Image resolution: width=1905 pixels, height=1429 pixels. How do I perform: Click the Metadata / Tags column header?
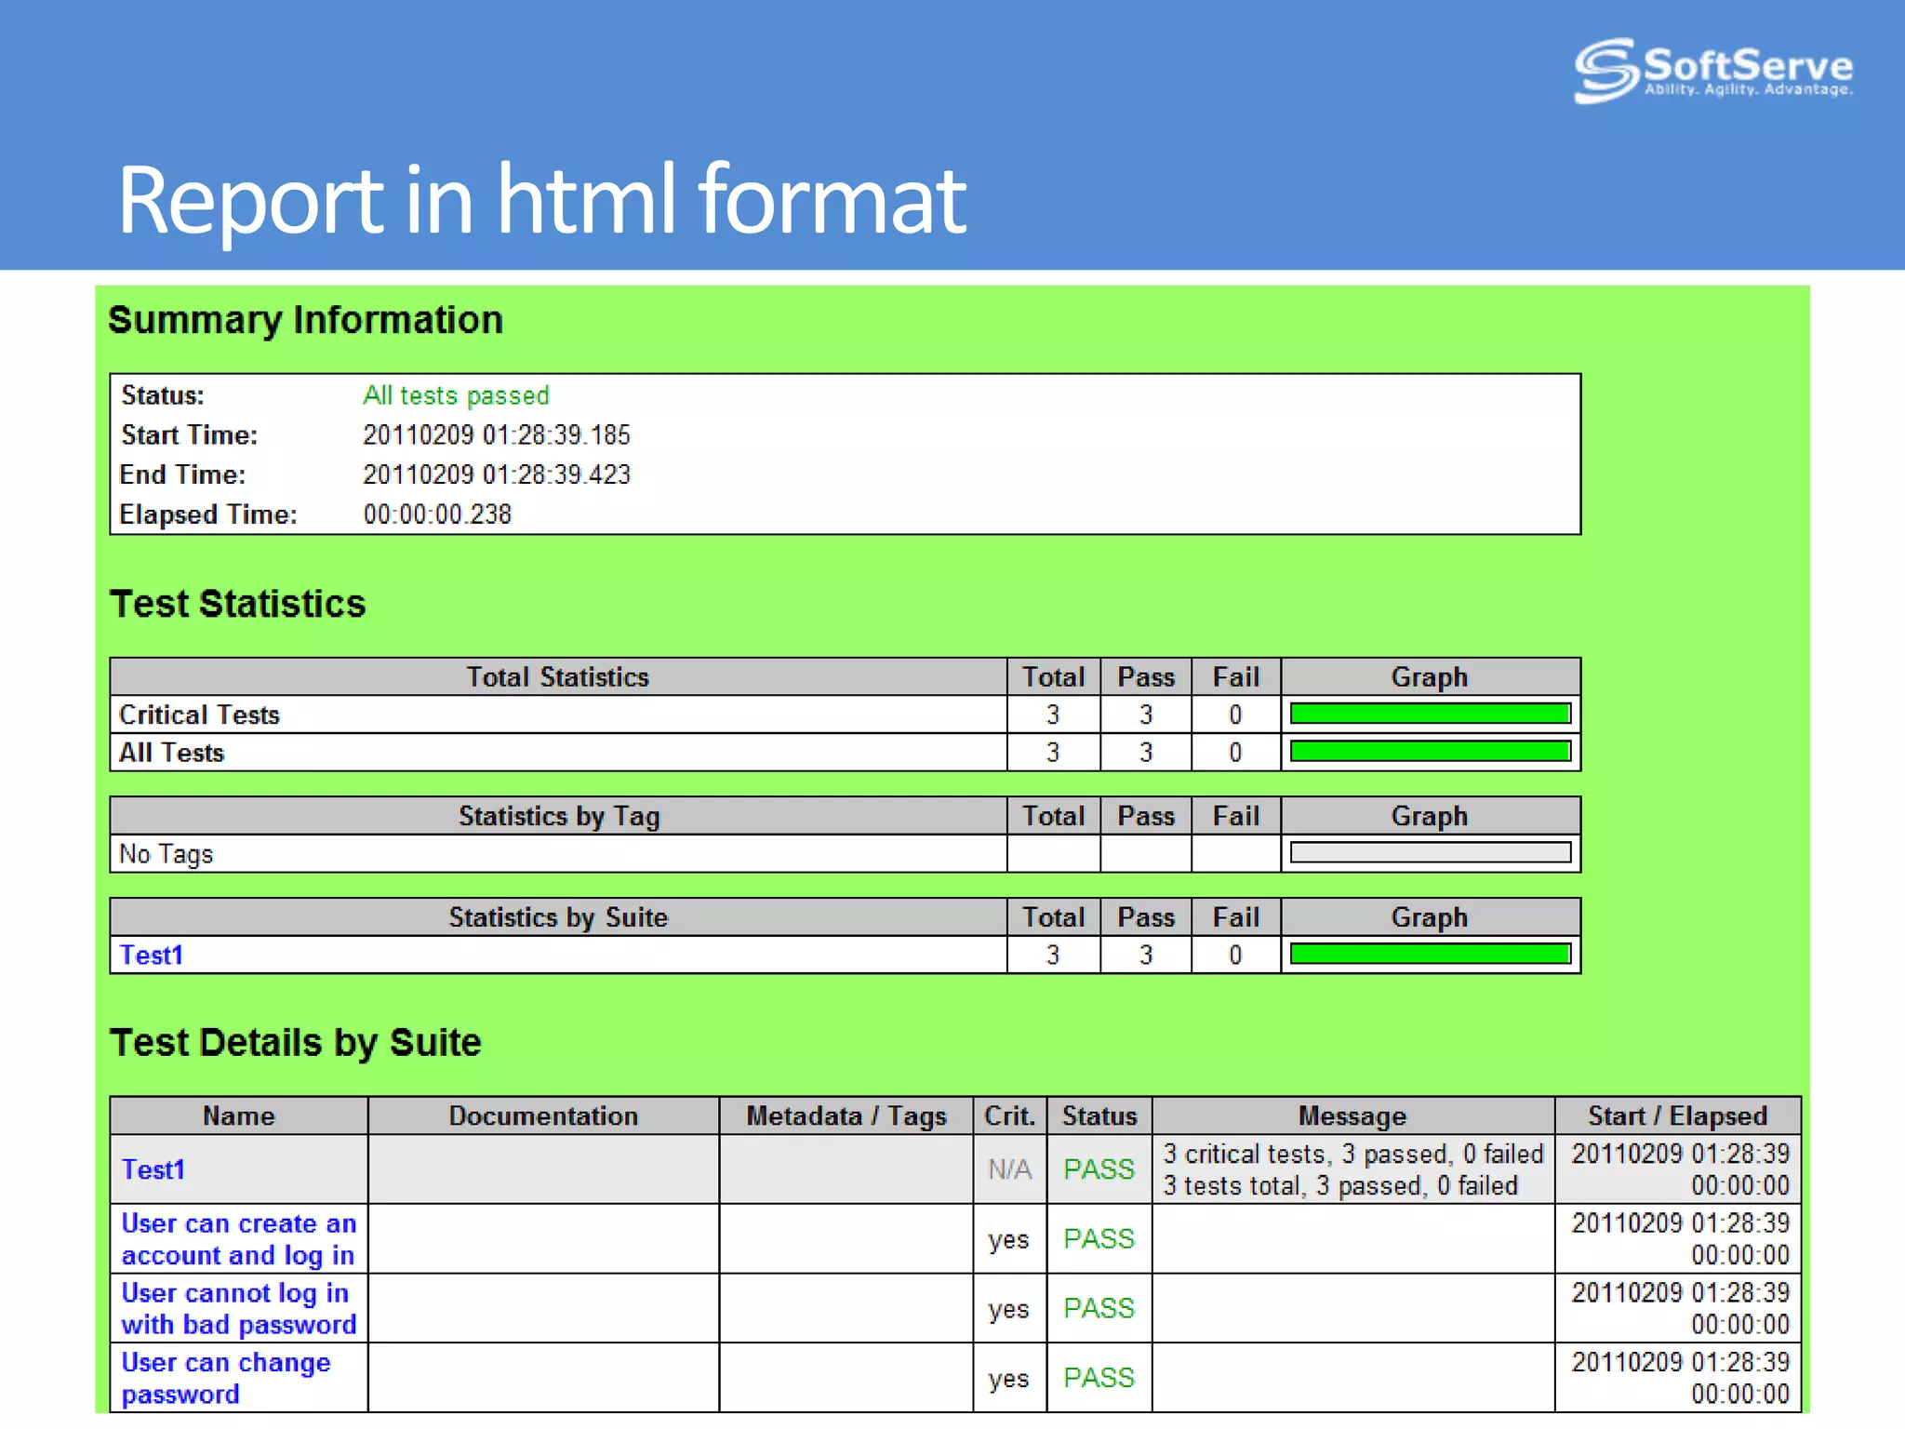click(846, 1115)
